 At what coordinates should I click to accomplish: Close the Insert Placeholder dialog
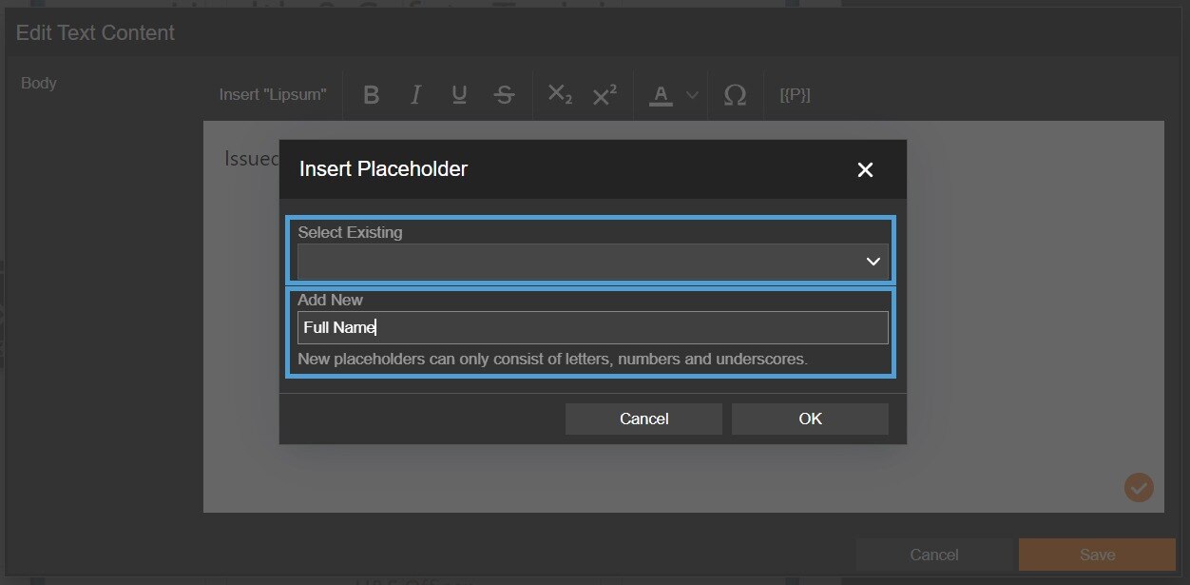click(x=865, y=169)
